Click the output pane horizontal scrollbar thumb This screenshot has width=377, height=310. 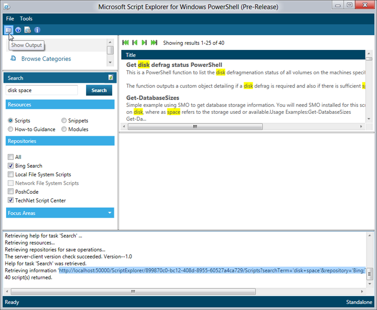(x=133, y=292)
